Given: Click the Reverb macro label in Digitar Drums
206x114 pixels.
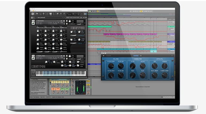Looking at the screenshot, I should 62,89.
